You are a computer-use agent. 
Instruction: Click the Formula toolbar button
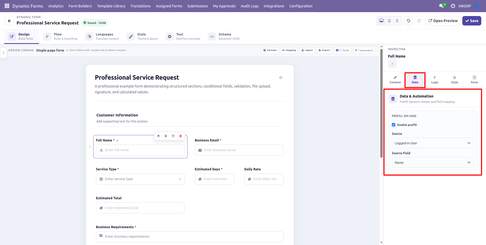click(x=270, y=50)
